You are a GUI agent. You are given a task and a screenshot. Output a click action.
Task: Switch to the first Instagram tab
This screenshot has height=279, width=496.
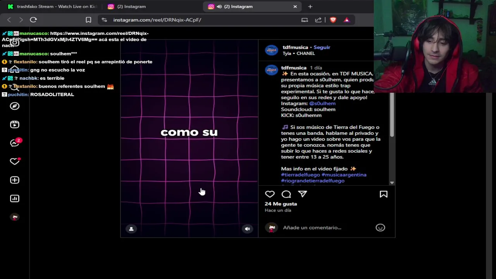click(x=153, y=7)
